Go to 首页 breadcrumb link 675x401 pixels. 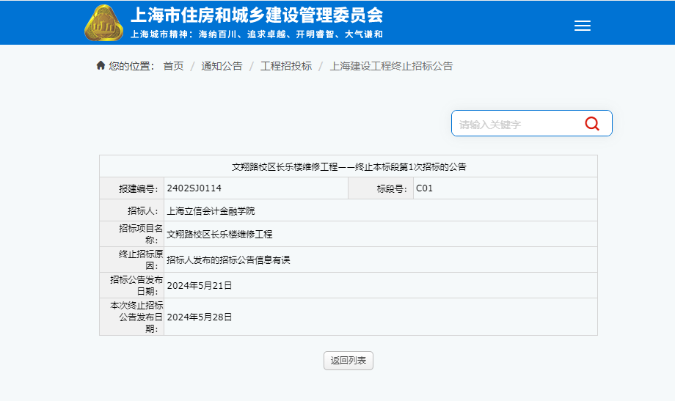(173, 66)
